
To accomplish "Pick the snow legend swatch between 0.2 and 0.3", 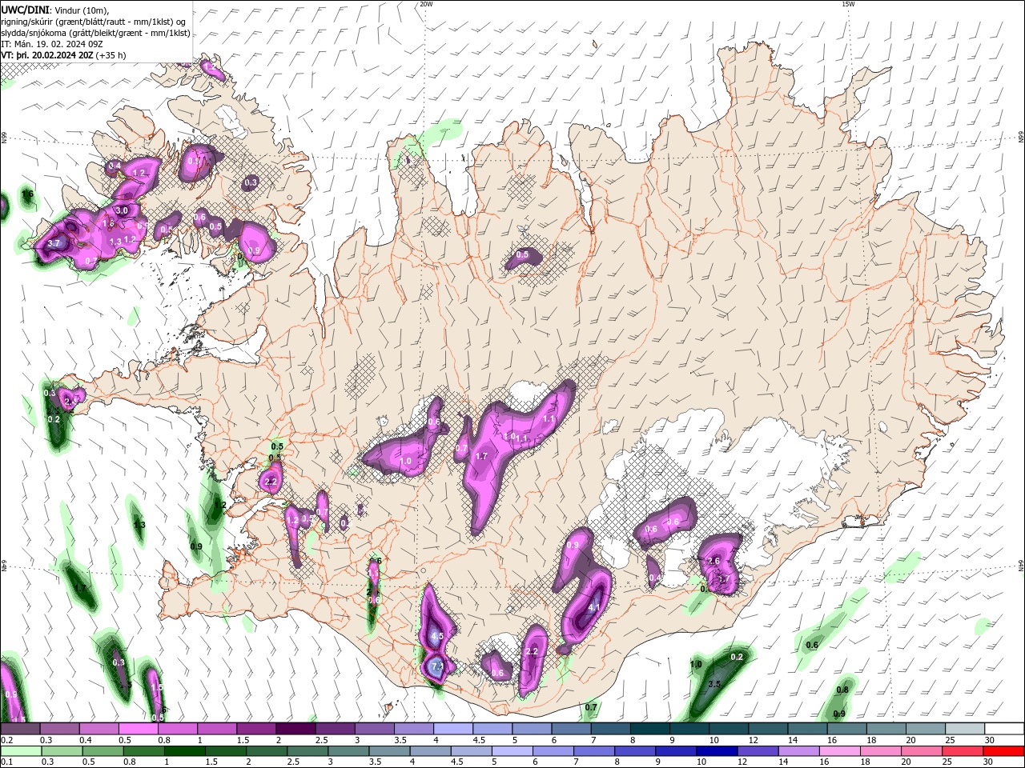I will [x=20, y=729].
